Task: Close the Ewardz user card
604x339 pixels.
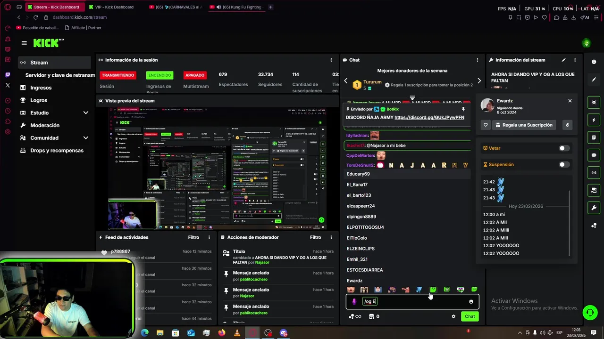Action: 570,101
